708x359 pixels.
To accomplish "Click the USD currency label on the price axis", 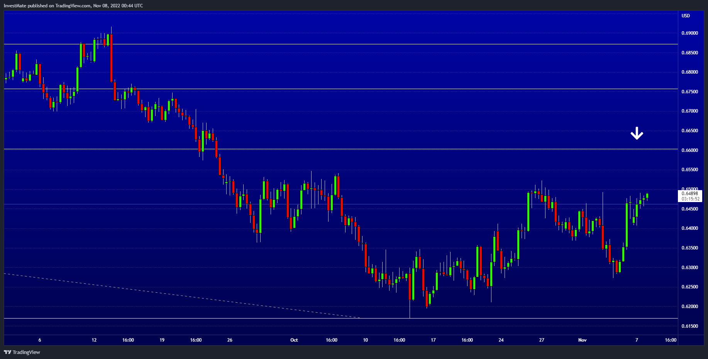I will 686,16.
